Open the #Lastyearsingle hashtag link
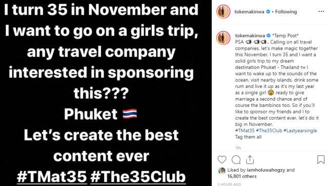The width and height of the screenshot is (328, 186). pyautogui.click(x=300, y=131)
